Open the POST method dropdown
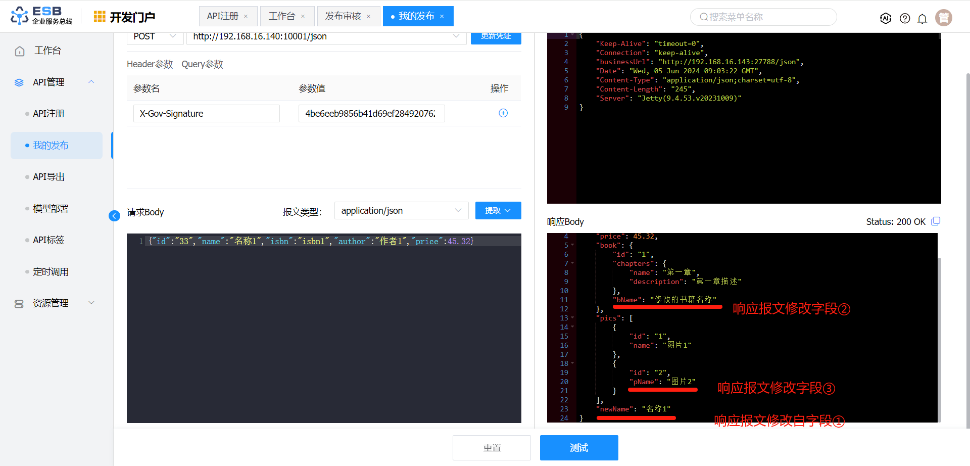This screenshot has height=466, width=970. tap(155, 36)
